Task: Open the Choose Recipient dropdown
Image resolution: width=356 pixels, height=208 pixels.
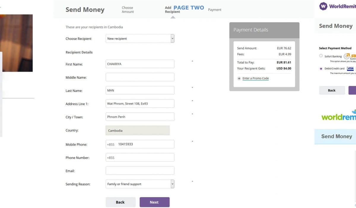Action: (140, 39)
